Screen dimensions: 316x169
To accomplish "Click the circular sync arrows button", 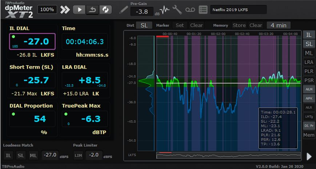I will (x=105, y=10).
